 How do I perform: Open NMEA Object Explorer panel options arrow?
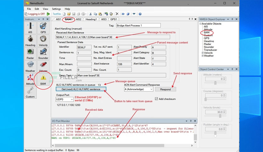click(228, 19)
